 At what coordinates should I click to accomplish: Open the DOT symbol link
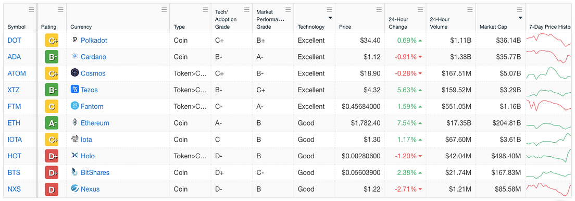point(14,40)
